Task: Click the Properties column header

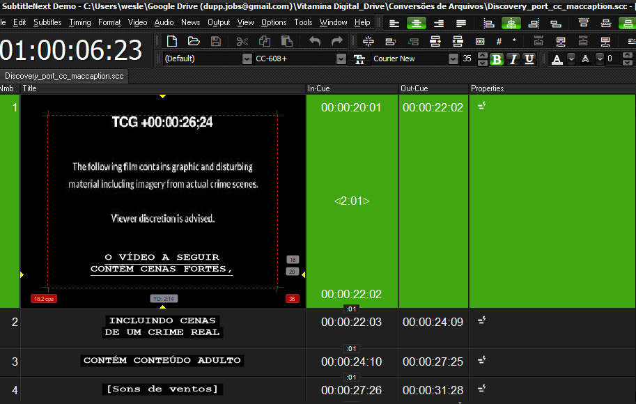Action: (552, 88)
